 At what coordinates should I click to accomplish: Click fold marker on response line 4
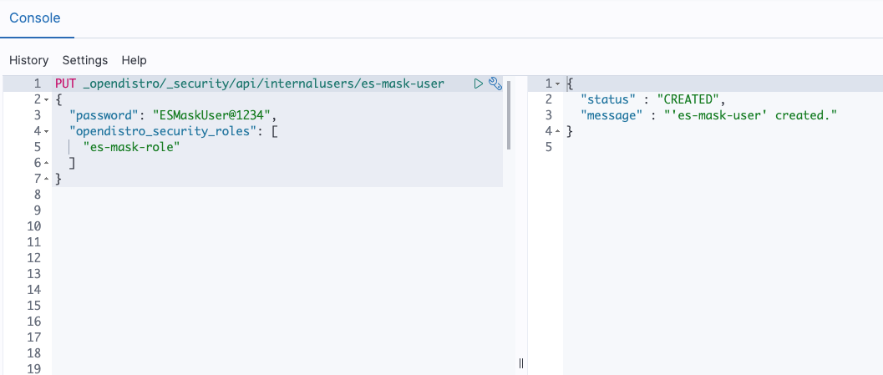[557, 132]
